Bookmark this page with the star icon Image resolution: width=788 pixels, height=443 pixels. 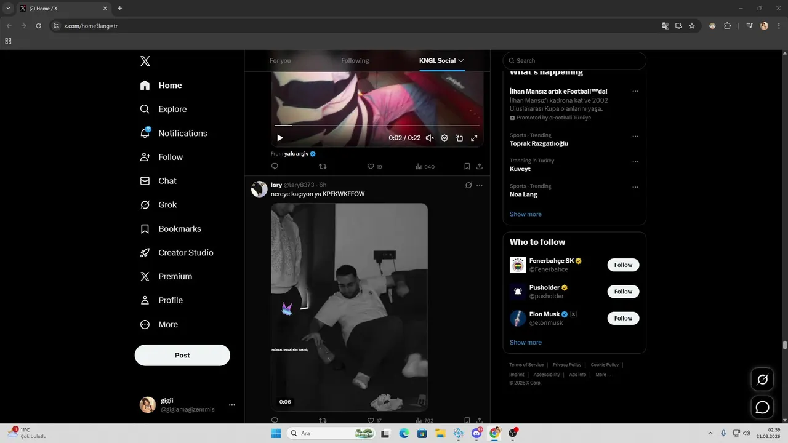(x=692, y=26)
